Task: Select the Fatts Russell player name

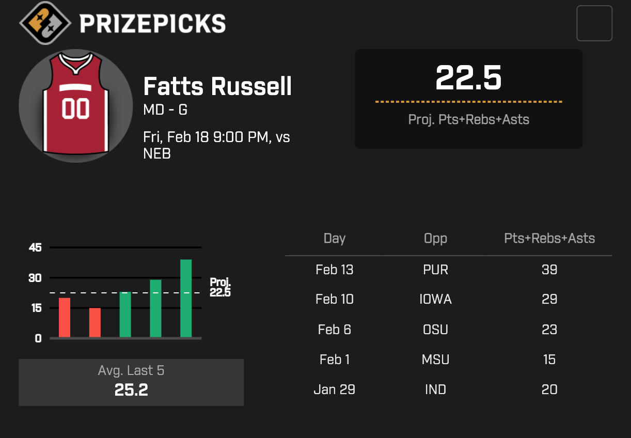Action: coord(217,86)
